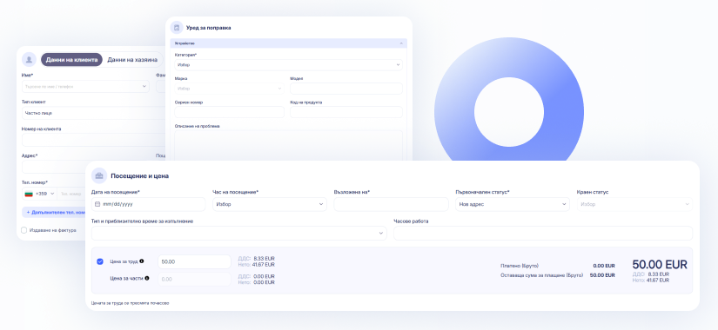Switch to the Данни на хазяина tab

[132, 59]
